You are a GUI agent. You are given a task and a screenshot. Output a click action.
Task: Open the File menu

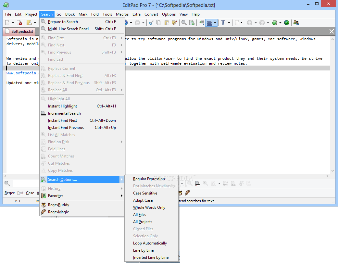point(8,14)
